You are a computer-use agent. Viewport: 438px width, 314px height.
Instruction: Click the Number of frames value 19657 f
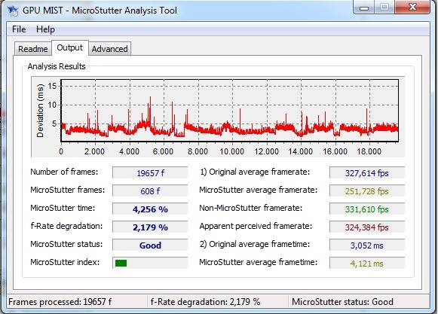[x=150, y=173]
